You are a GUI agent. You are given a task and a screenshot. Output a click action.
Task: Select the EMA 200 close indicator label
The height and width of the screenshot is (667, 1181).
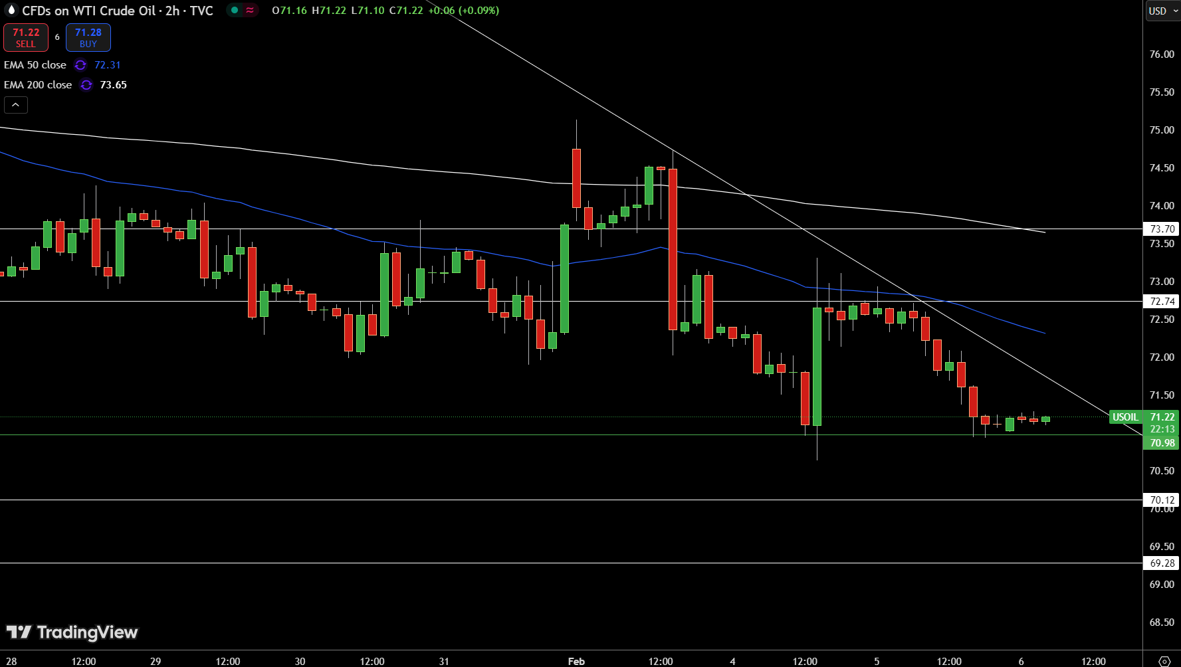point(38,85)
